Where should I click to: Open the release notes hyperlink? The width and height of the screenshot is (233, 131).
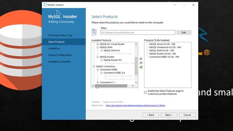click(x=135, y=105)
